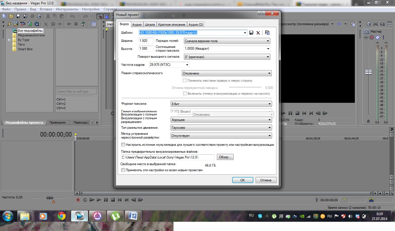Click the Loop Playback icon on transport bar
The width and height of the screenshot is (395, 231).
(85, 200)
